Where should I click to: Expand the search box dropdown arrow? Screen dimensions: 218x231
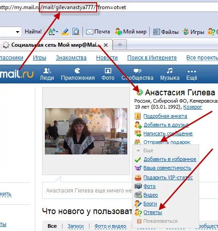point(17,32)
